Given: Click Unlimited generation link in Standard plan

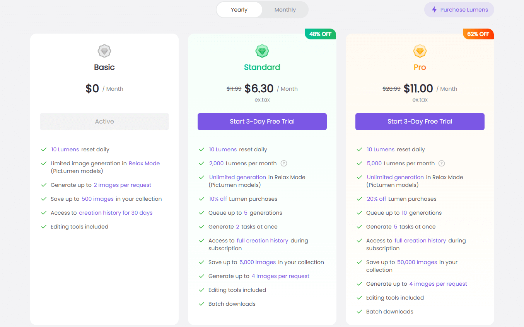Looking at the screenshot, I should coord(237,177).
